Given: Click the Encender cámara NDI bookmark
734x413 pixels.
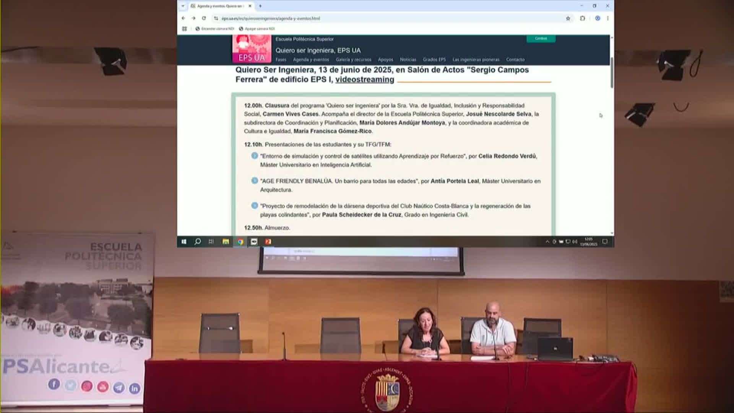Looking at the screenshot, I should tap(215, 29).
